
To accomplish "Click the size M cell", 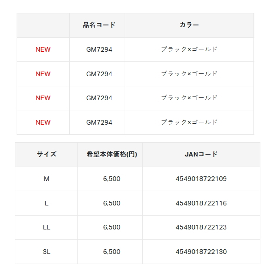I will pos(47,179).
